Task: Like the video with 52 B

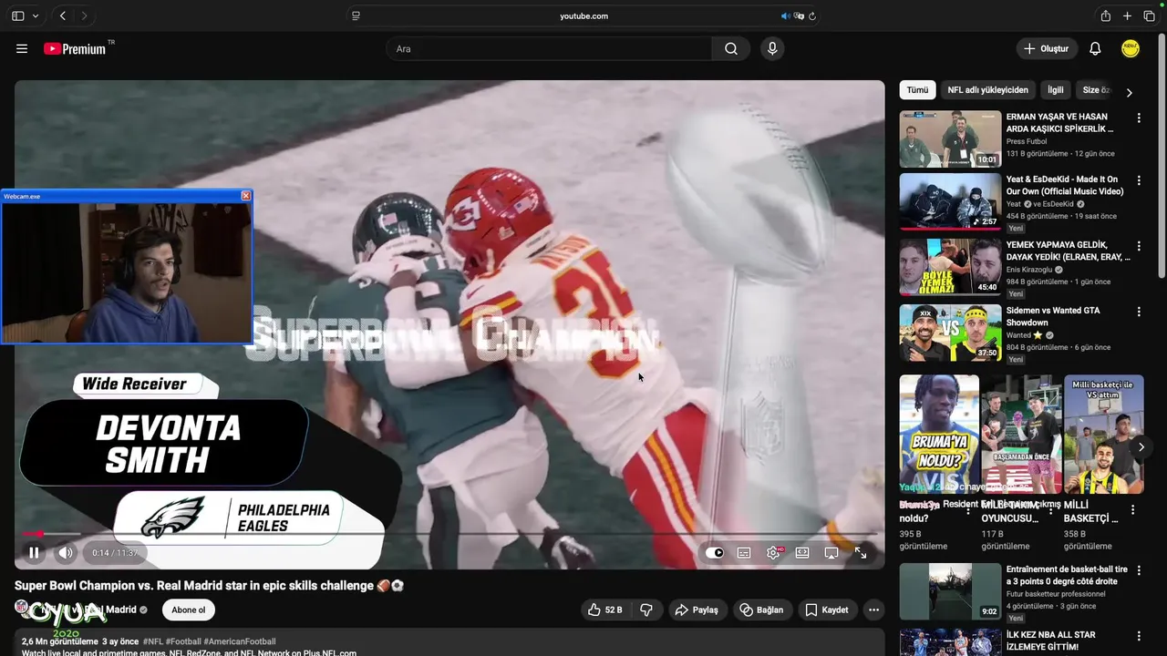Action: (x=605, y=610)
